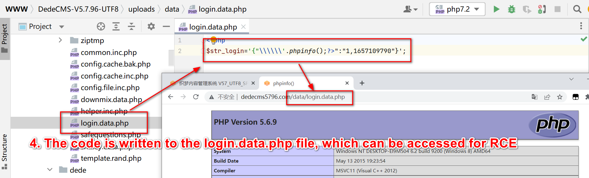The image size is (589, 178).
Task: Run with coverage shield icon
Action: tap(527, 9)
